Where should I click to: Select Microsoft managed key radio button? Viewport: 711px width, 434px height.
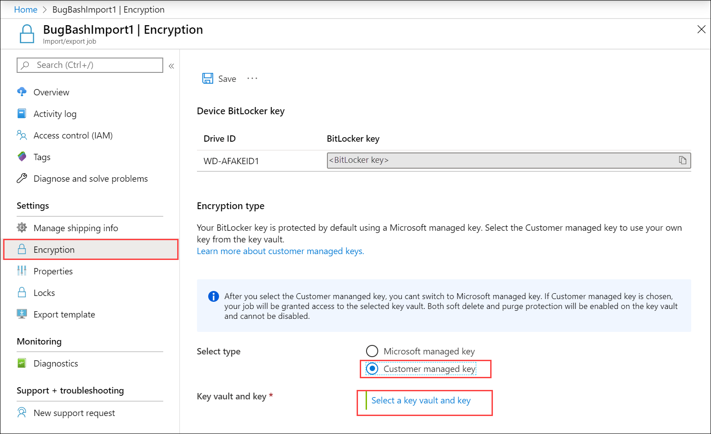pos(372,351)
